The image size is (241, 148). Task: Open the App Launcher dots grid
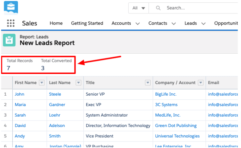point(11,23)
